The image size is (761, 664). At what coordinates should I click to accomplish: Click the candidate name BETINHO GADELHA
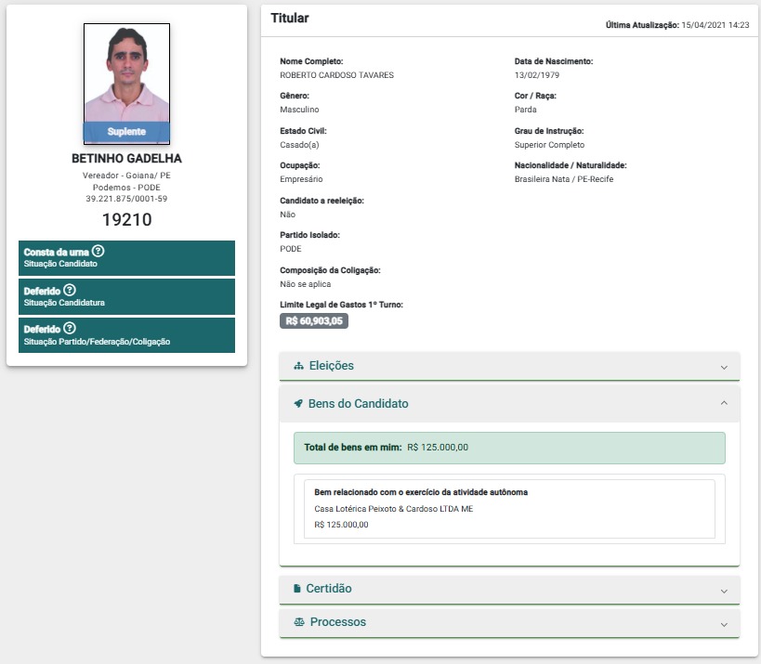pyautogui.click(x=126, y=159)
